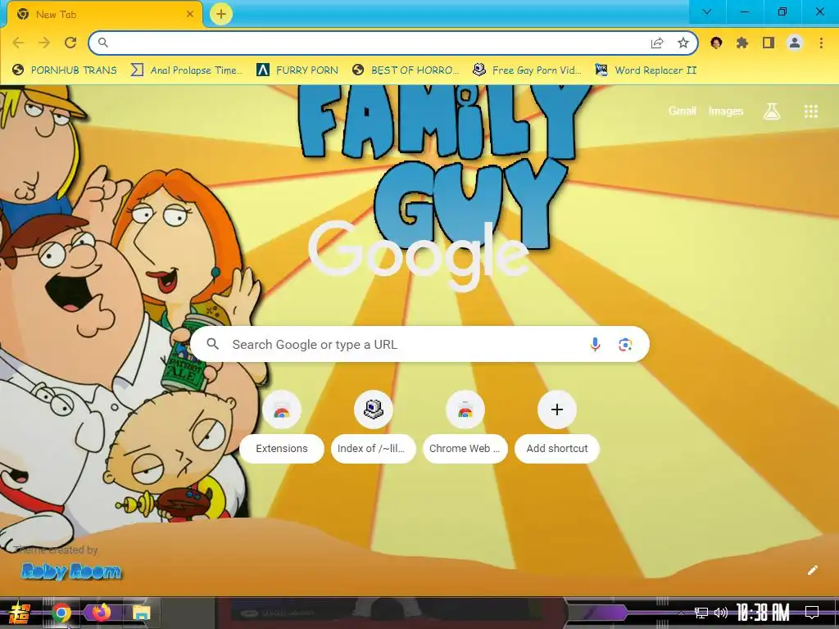This screenshot has width=839, height=629.
Task: Open Chrome's three-dot menu
Action: 821,43
